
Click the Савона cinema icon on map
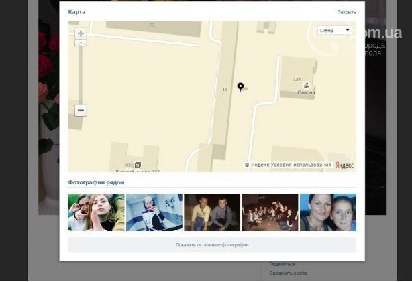307,85
